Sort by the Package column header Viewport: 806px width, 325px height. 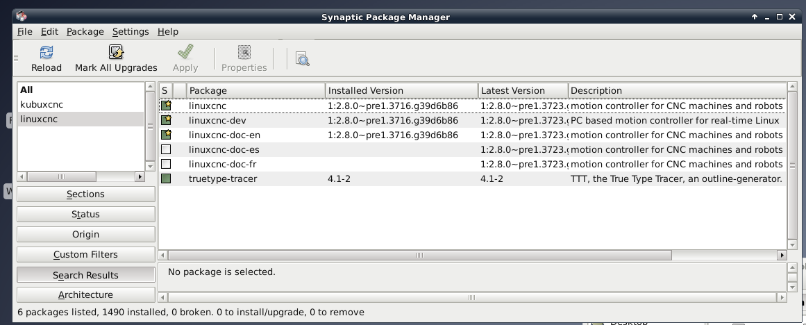point(256,90)
